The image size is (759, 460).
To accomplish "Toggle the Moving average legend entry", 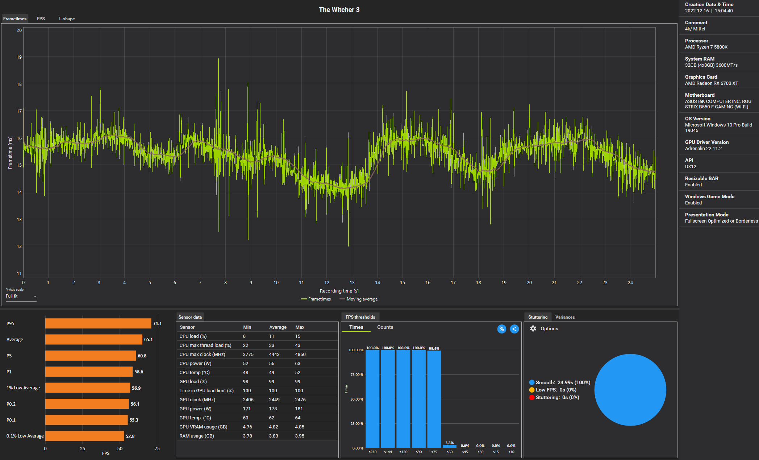I will tap(358, 299).
